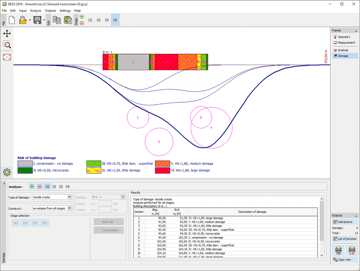Click the Add picture button
Viewport: 360px width, 271px height.
(345, 222)
